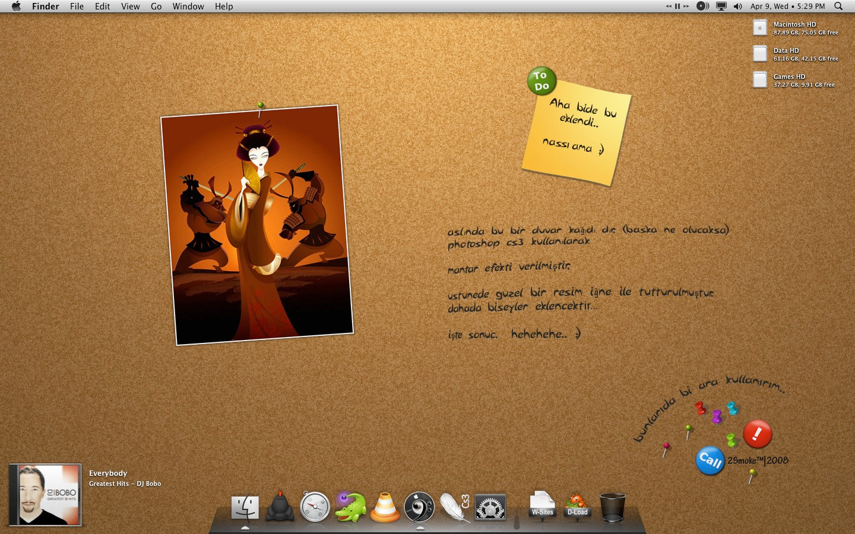The height and width of the screenshot is (534, 855).
Task: Open the Apple menu
Action: (x=16, y=7)
